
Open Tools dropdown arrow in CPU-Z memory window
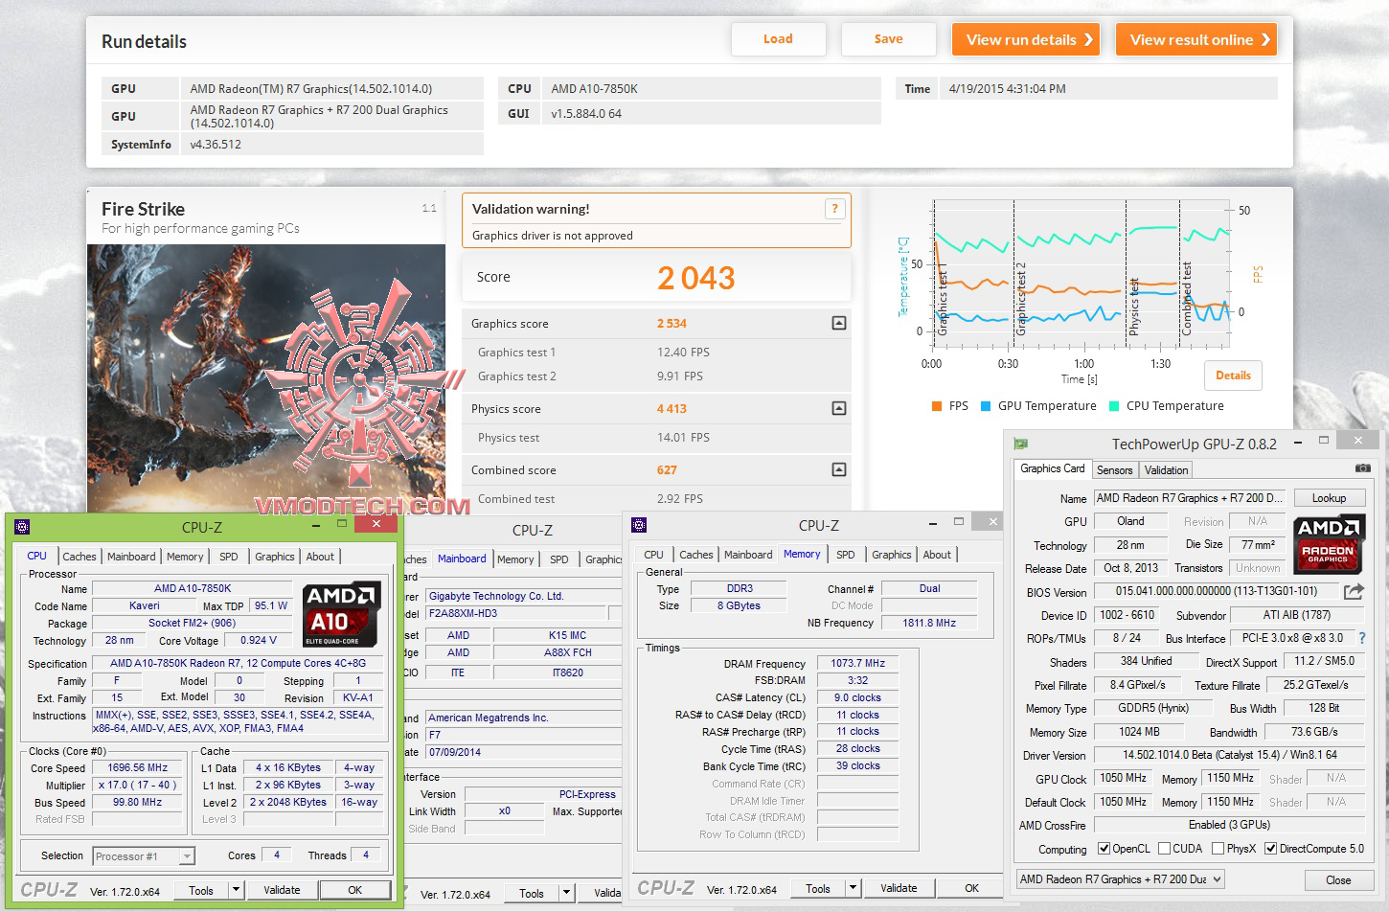[853, 888]
